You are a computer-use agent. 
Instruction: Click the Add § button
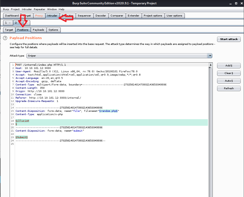click(x=229, y=66)
